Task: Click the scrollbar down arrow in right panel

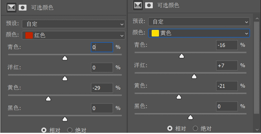Action: point(257,130)
